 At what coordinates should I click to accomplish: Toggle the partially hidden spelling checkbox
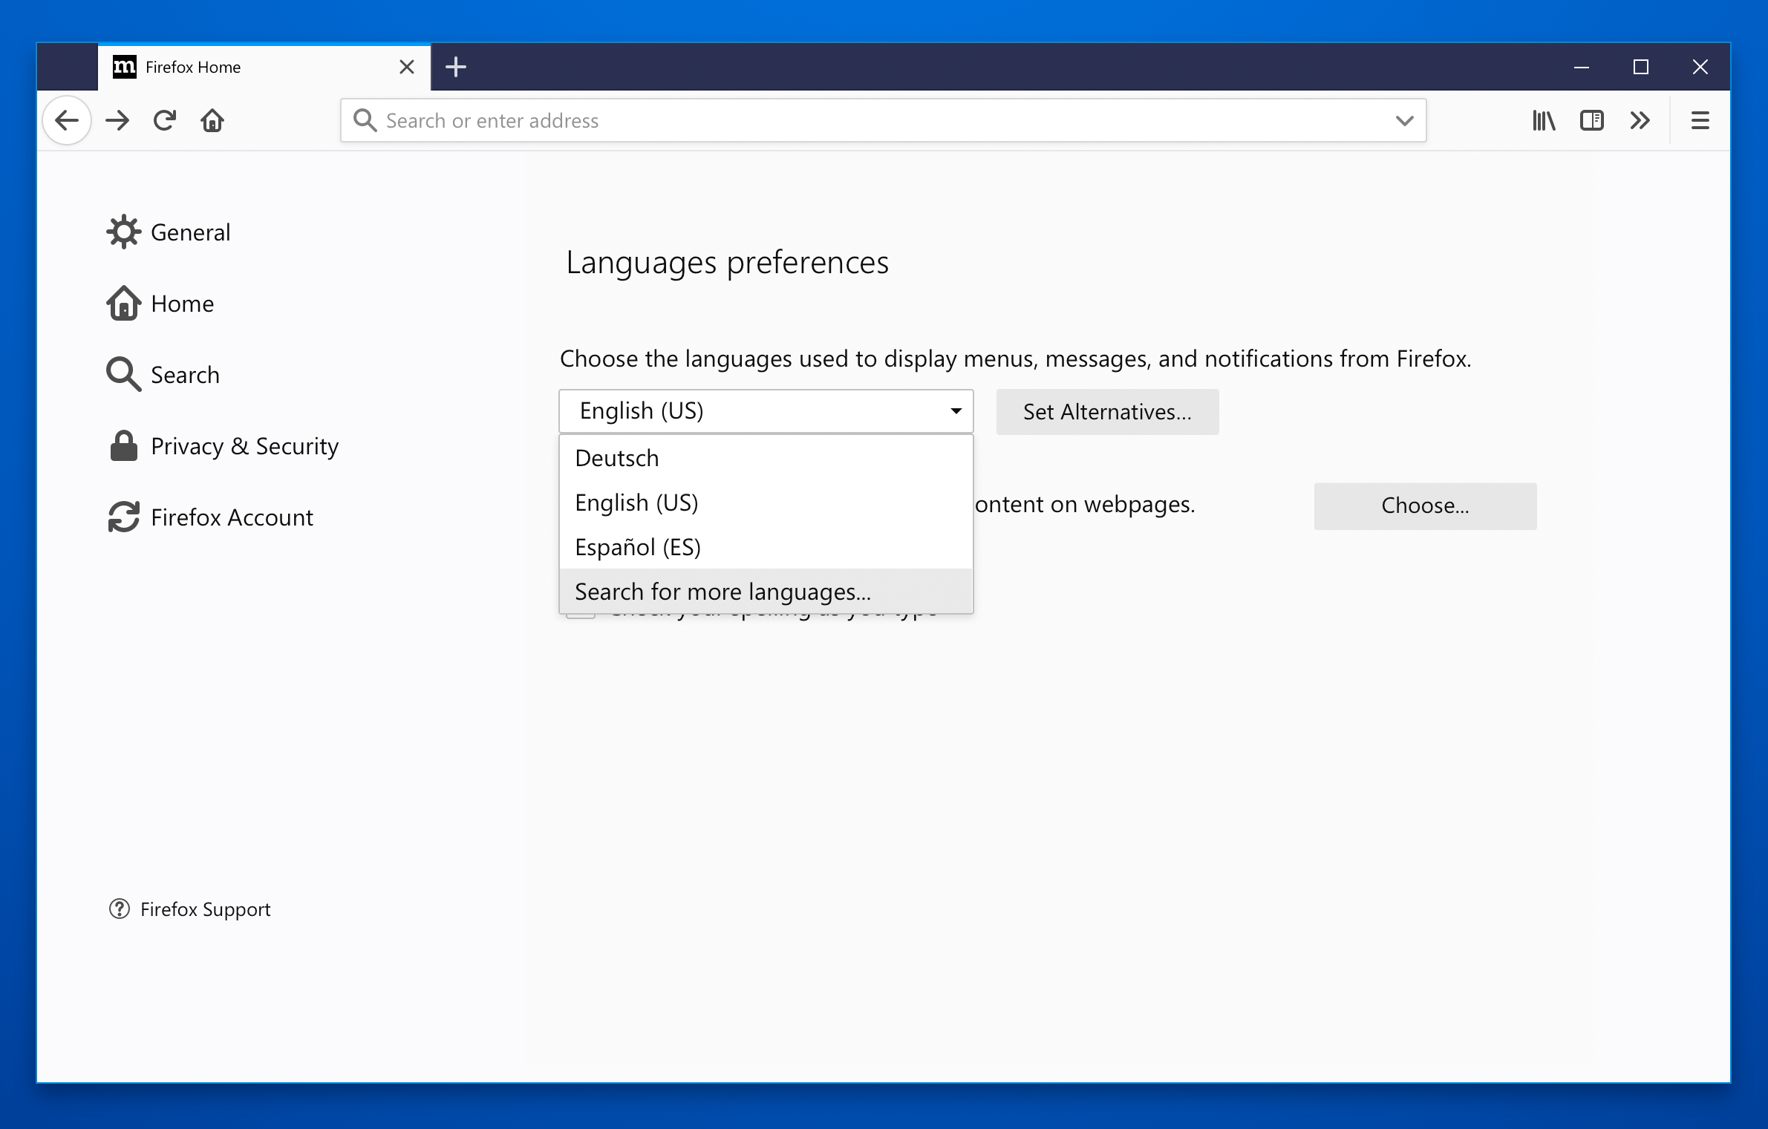click(581, 616)
